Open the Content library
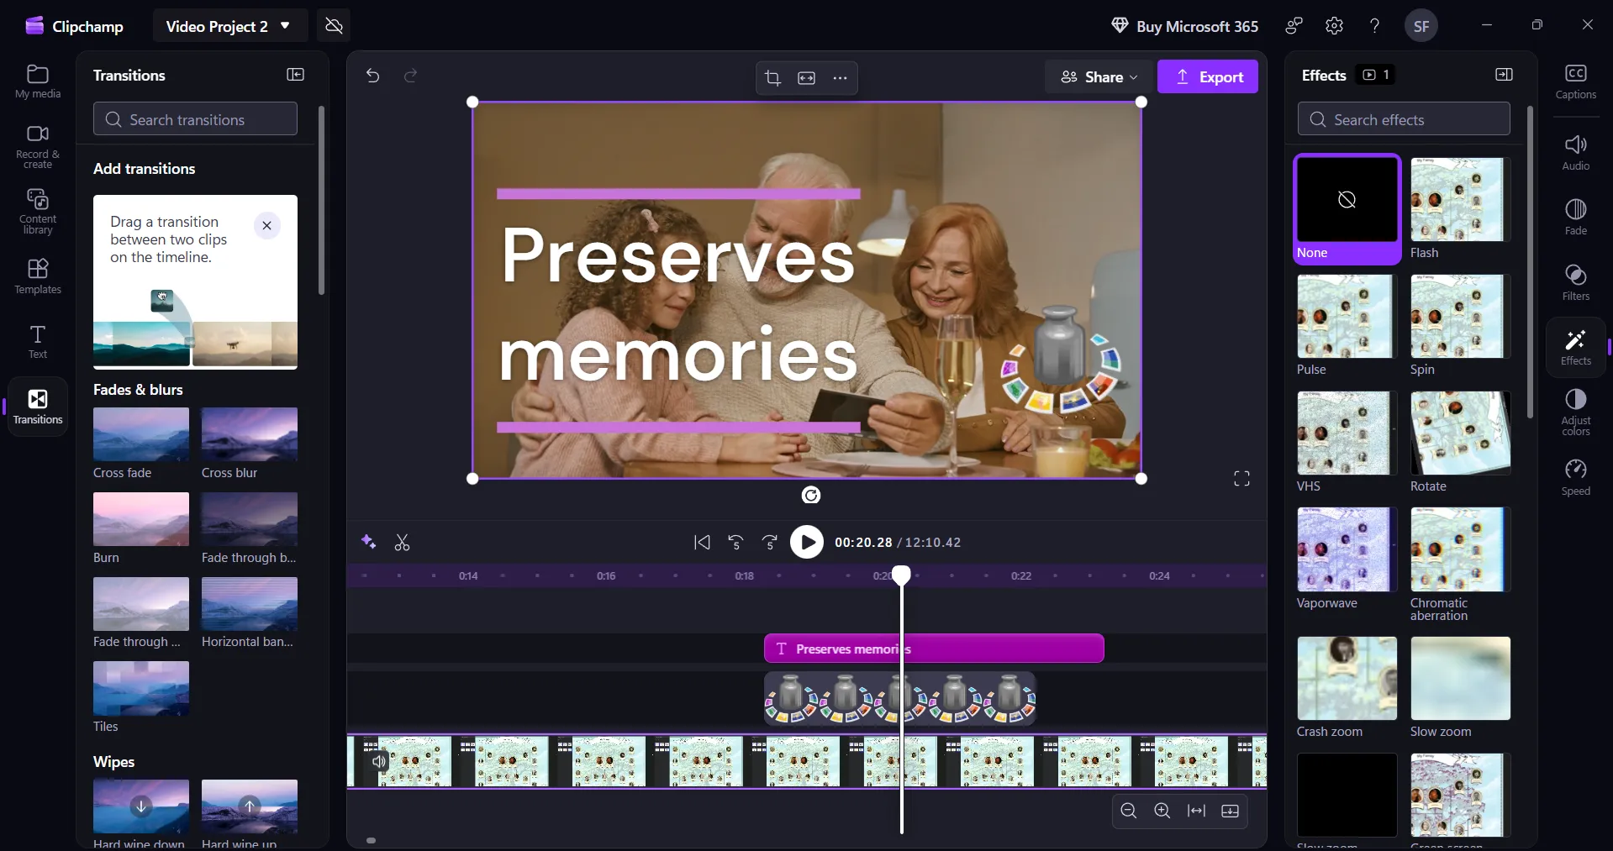This screenshot has width=1613, height=851. [x=36, y=210]
